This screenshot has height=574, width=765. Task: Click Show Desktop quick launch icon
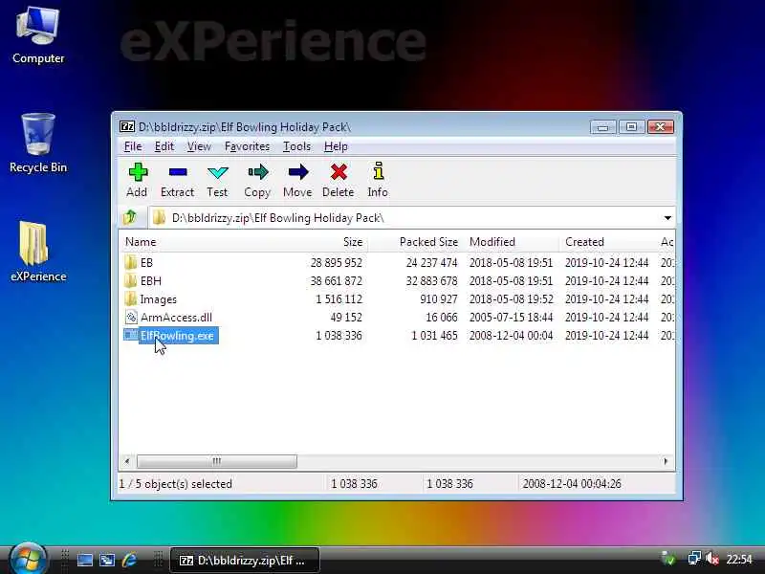84,560
